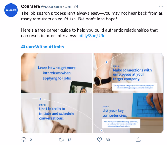The height and width of the screenshot is (145, 167).
Task: Click the retweet arrows icon
Action: (x=62, y=140)
